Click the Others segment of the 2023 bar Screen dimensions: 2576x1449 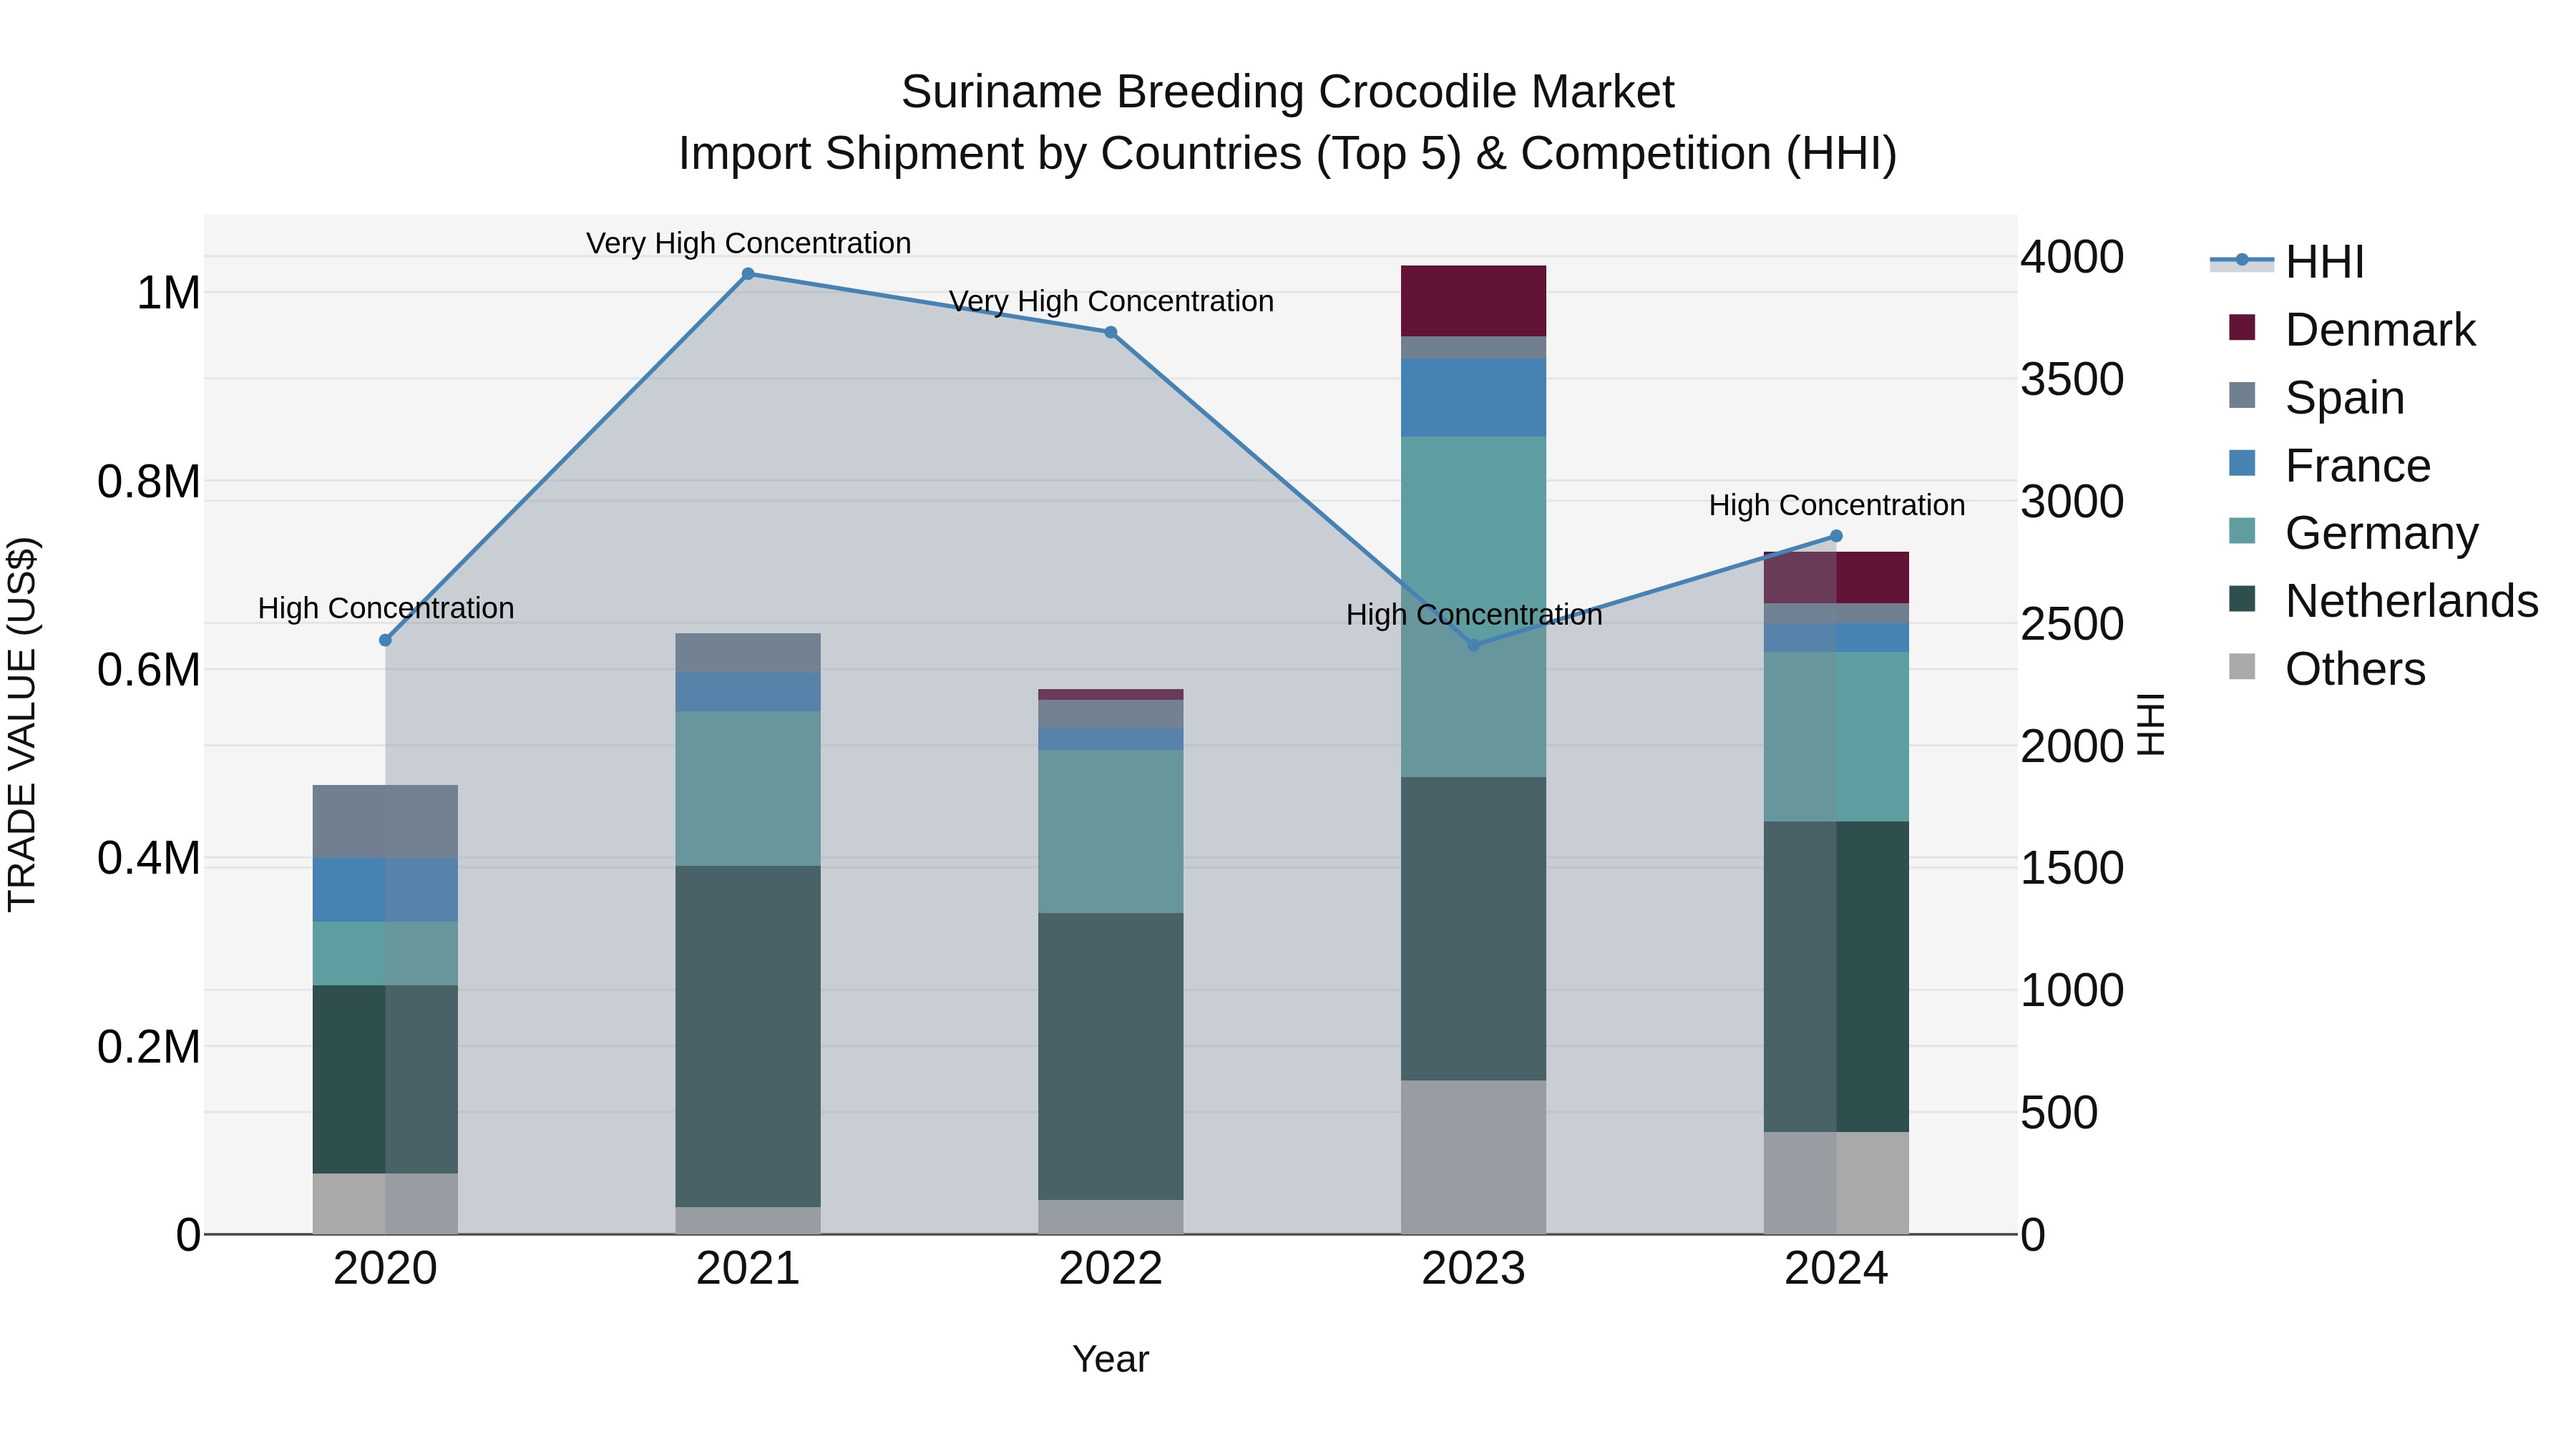click(1473, 1157)
